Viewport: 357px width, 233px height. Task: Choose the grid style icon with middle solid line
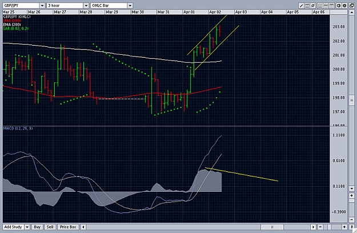click(326, 6)
